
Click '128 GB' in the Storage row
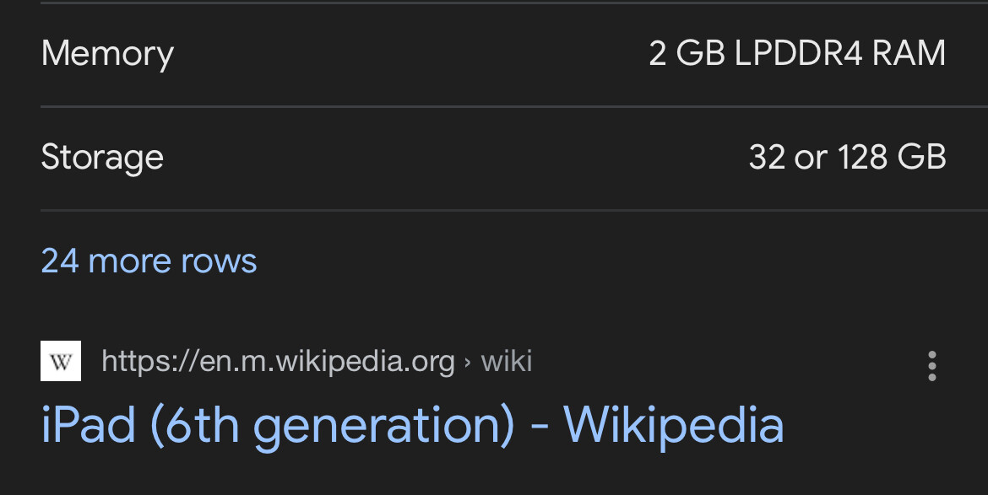892,157
